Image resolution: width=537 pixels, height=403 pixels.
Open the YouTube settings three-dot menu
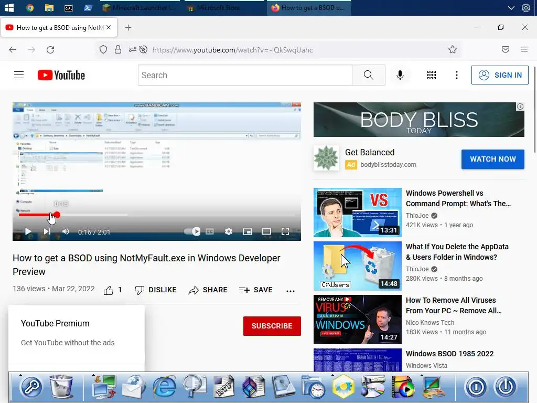[x=457, y=75]
